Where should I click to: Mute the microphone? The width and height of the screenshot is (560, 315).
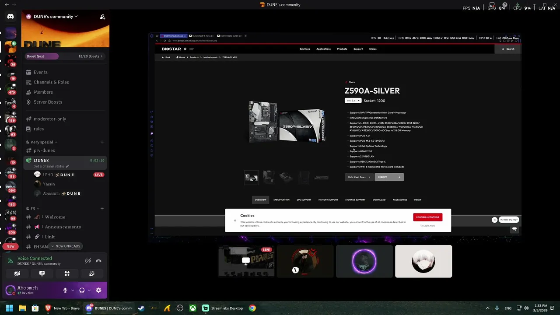point(65,290)
